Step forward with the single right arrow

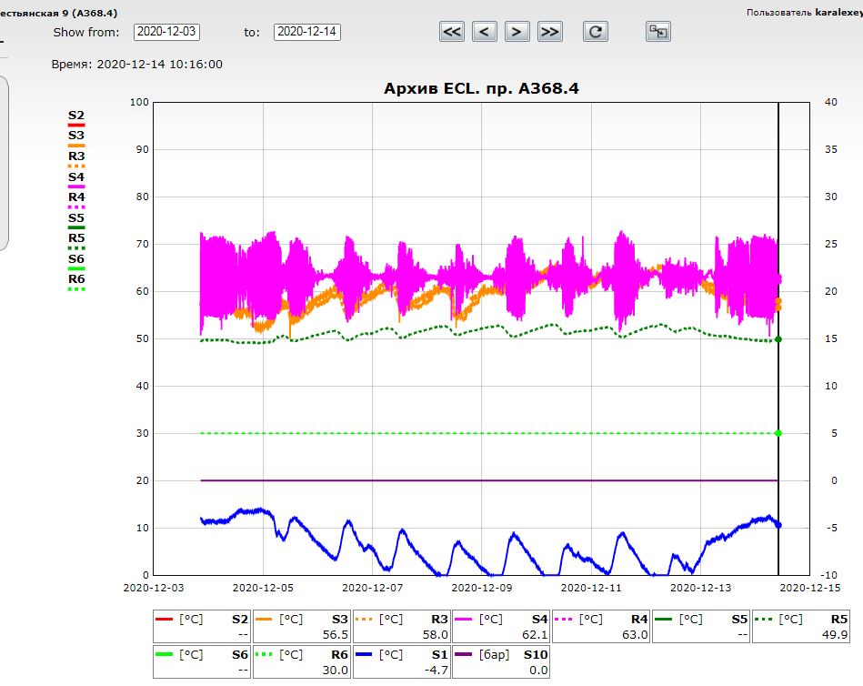517,32
